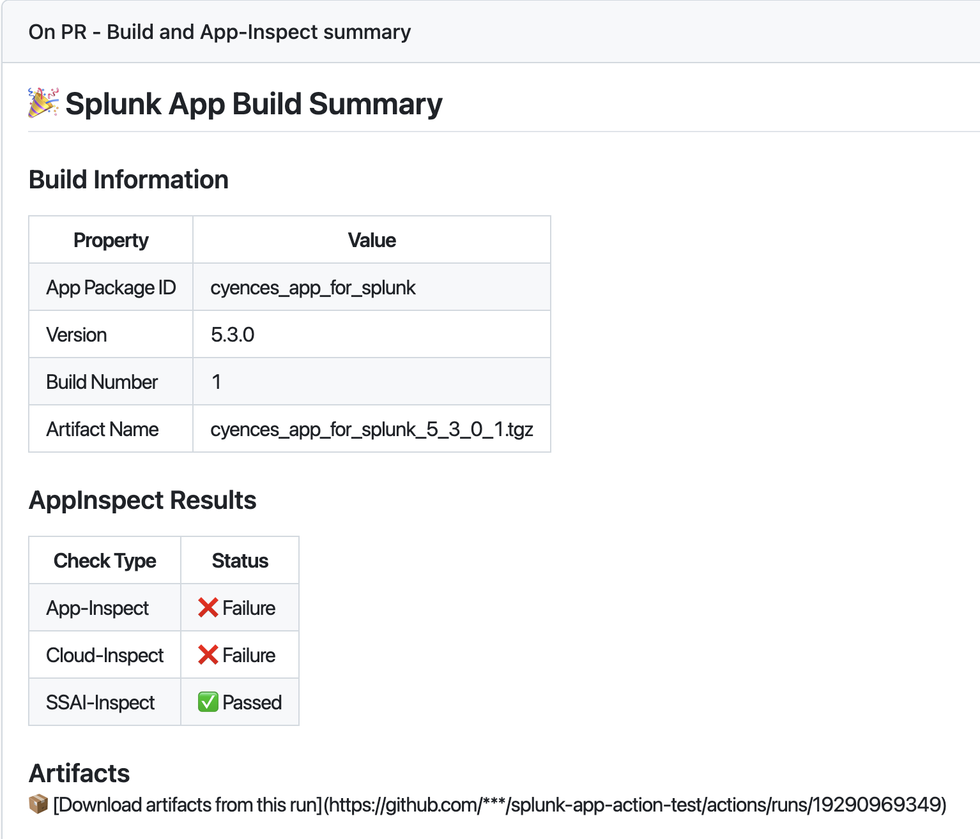Select the 5.3.0 version value

click(233, 335)
